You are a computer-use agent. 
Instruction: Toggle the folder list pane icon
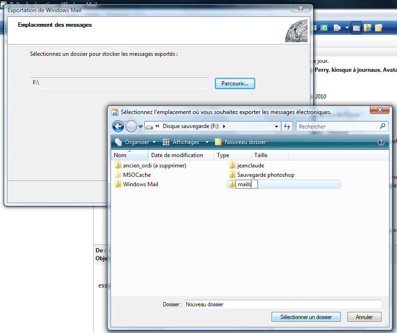(x=357, y=28)
